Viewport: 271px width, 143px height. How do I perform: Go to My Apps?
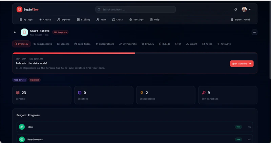click(x=26, y=20)
